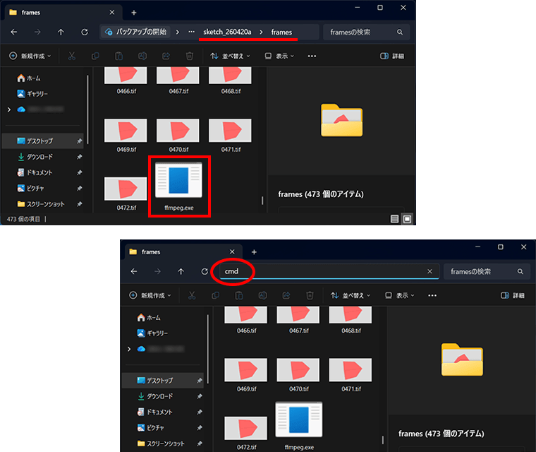Click the refresh icon in the upper window
This screenshot has height=452, width=536.
(85, 32)
